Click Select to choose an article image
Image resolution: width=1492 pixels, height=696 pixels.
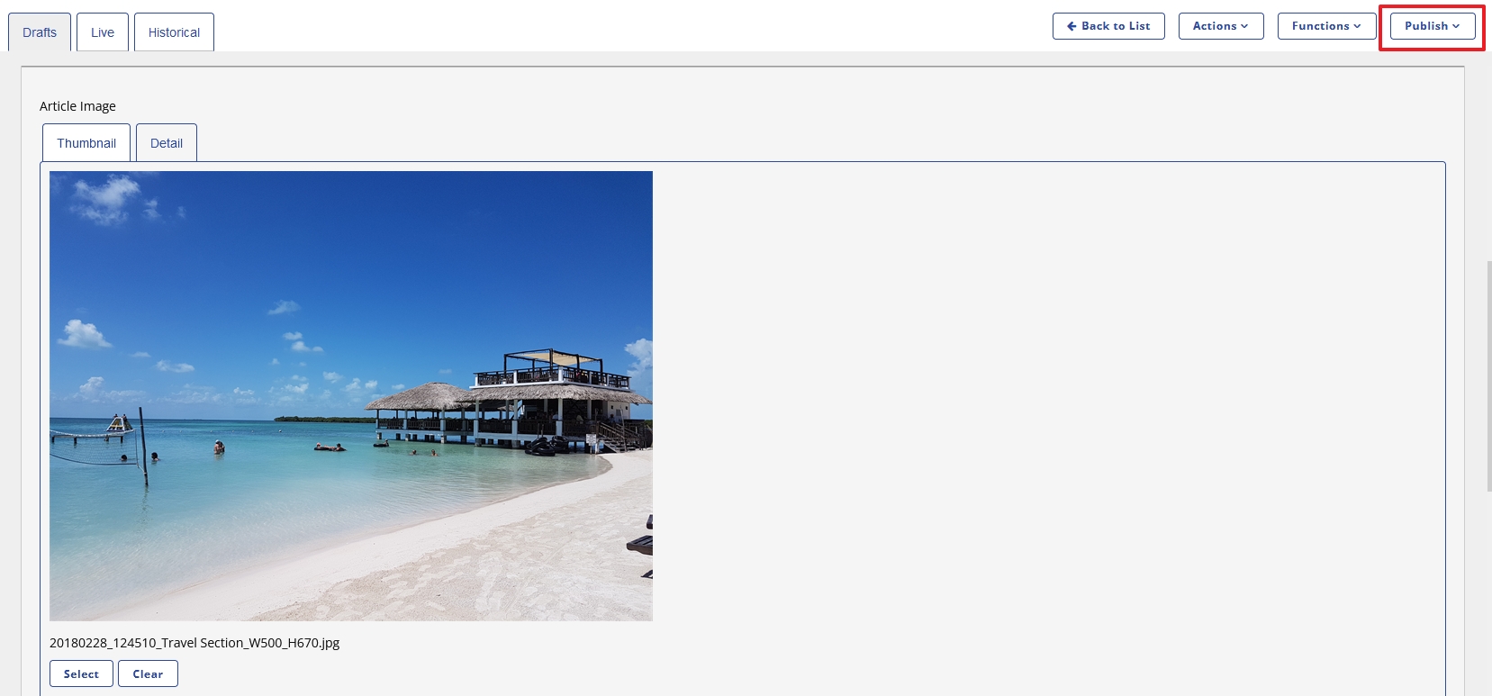pyautogui.click(x=81, y=673)
